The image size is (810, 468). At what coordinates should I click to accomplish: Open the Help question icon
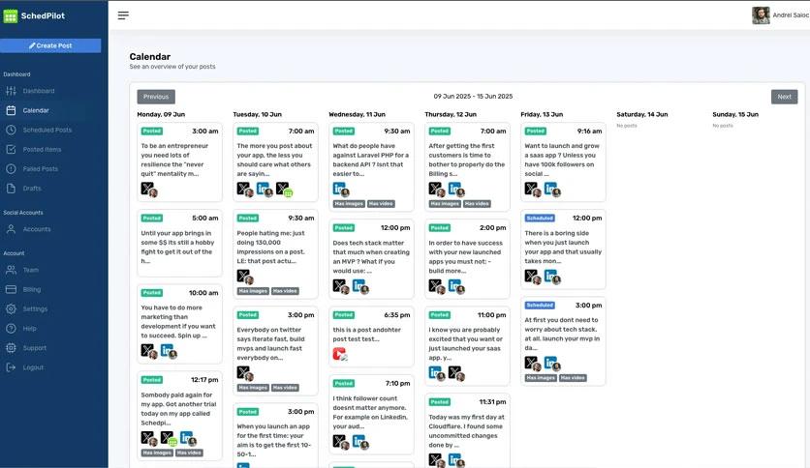click(x=11, y=329)
